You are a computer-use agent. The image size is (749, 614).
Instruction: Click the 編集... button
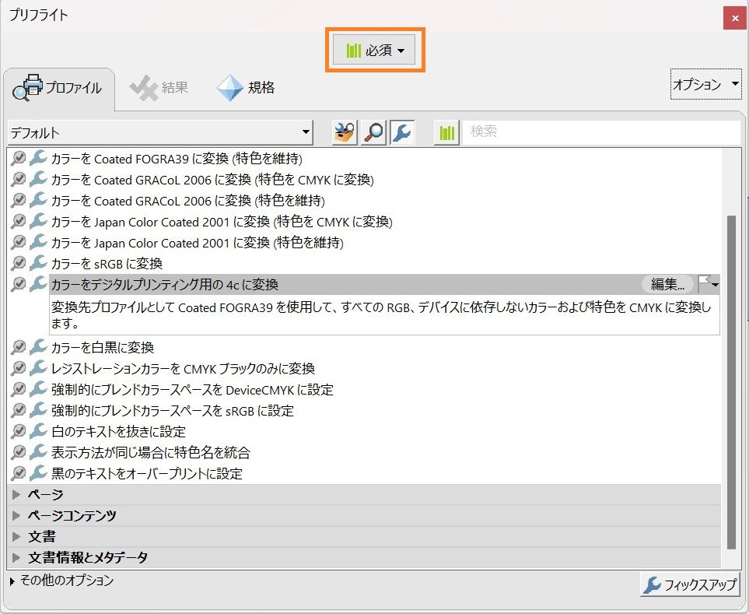point(667,284)
